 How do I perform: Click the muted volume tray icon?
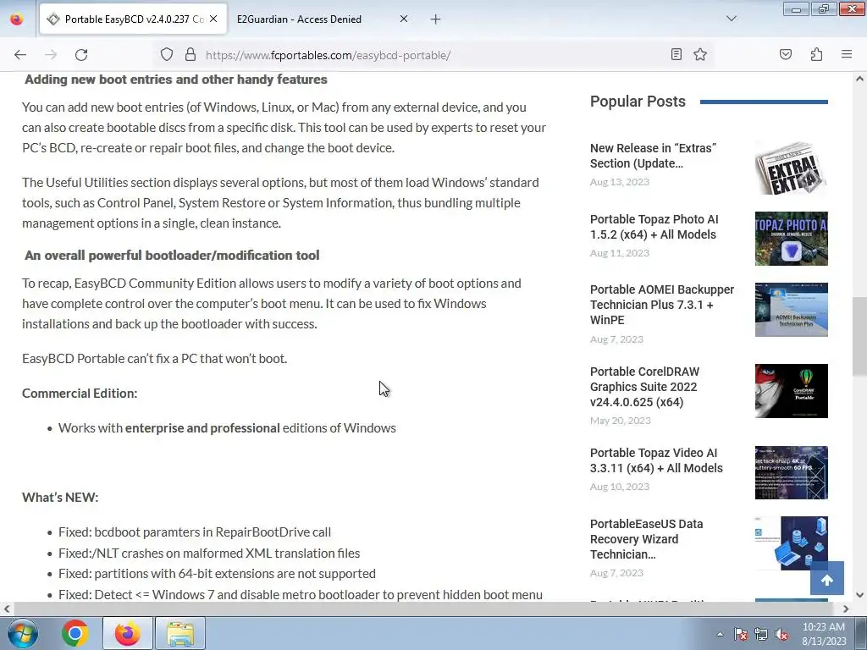781,634
